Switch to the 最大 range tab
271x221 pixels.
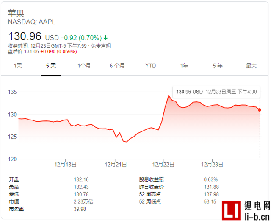point(251,66)
